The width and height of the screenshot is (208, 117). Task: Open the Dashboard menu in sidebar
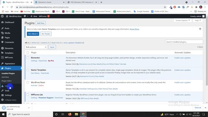(9, 22)
